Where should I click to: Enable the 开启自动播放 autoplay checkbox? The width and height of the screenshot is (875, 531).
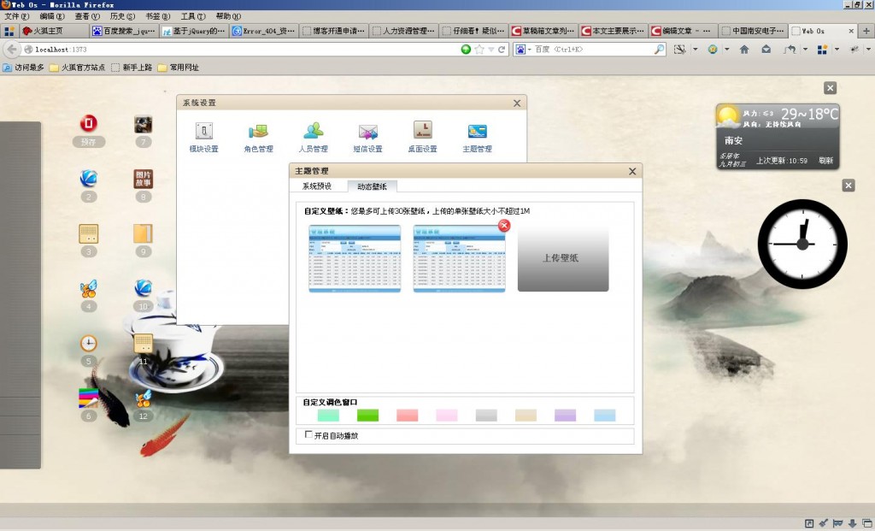click(308, 434)
